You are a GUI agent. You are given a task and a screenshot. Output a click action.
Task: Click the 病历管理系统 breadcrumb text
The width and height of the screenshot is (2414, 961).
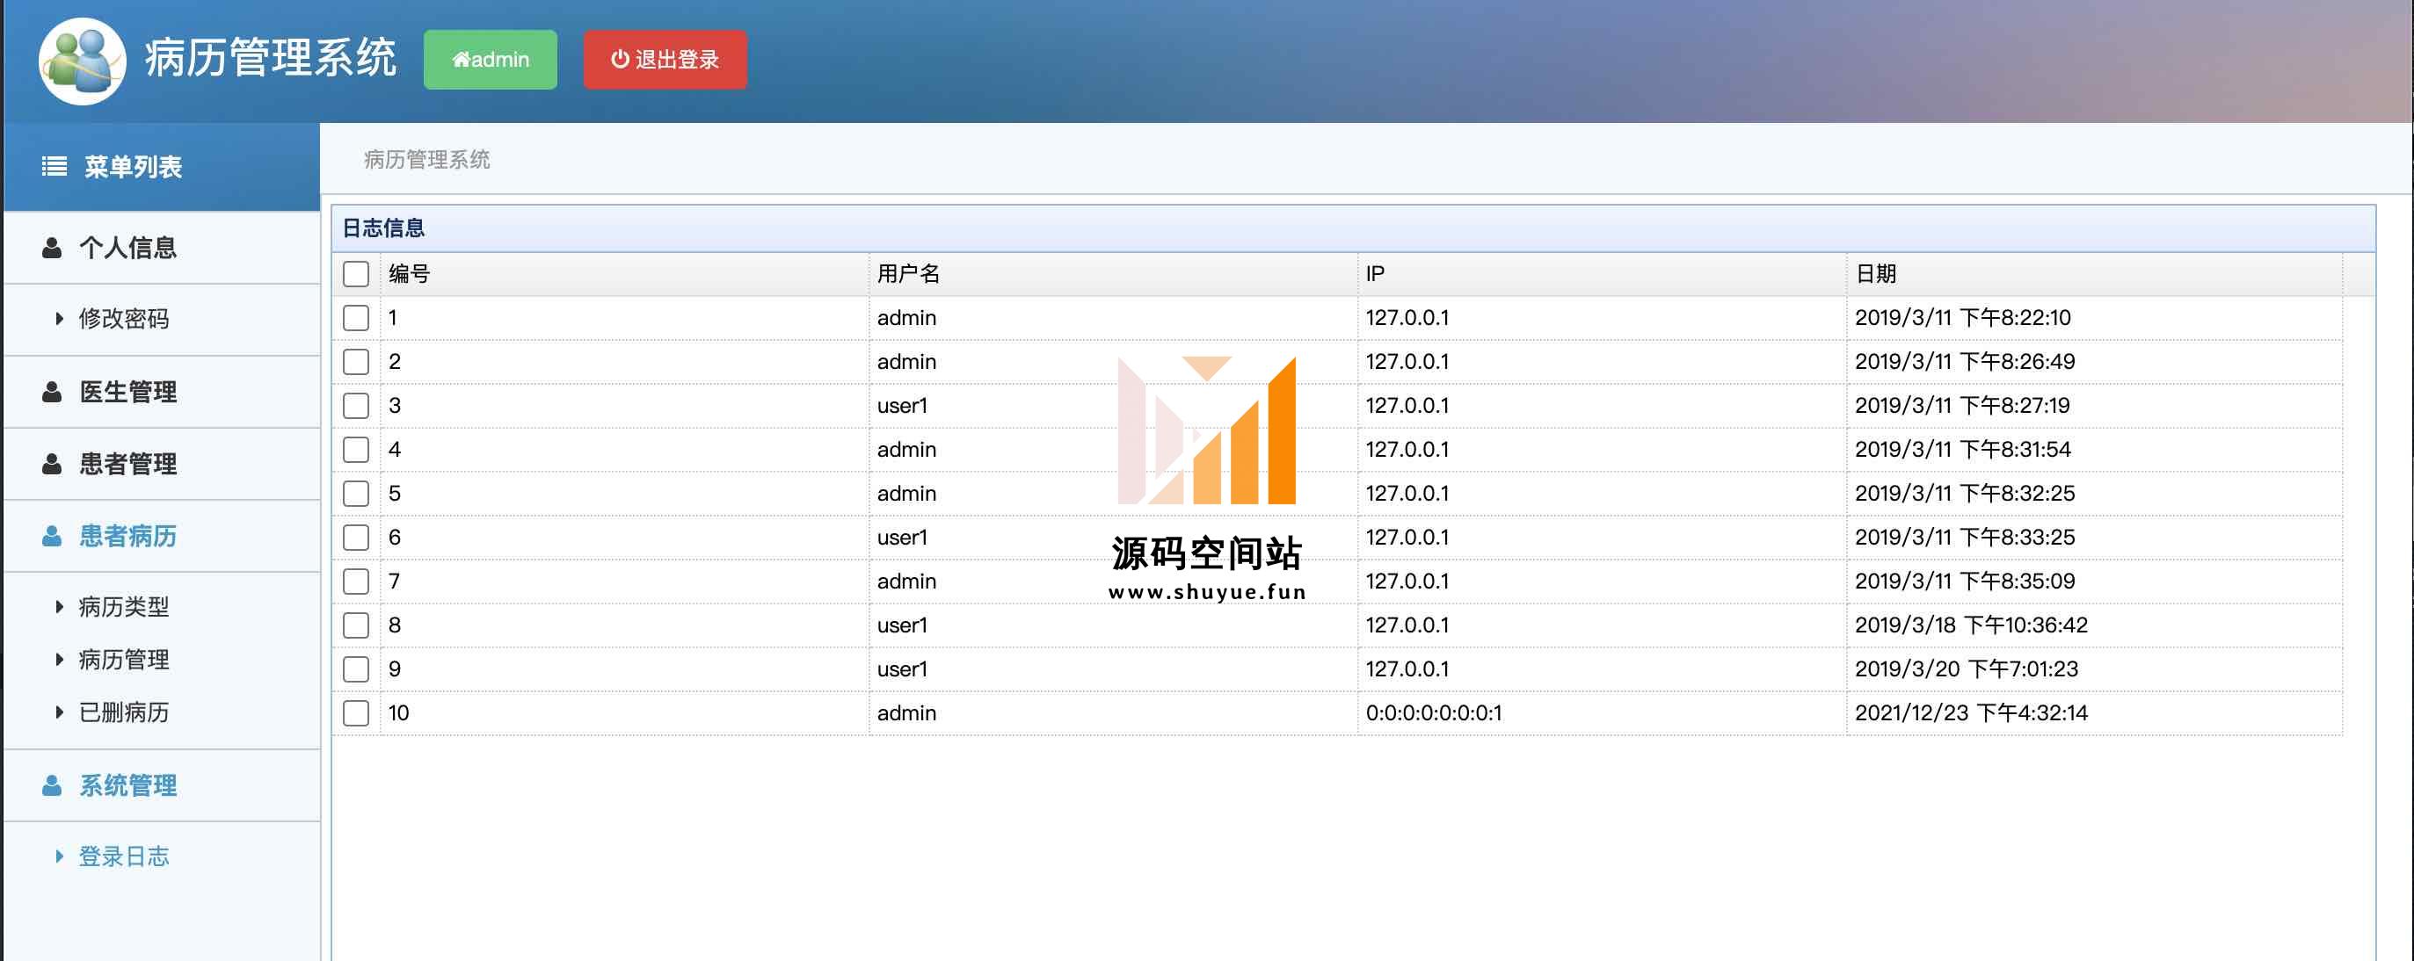point(426,160)
